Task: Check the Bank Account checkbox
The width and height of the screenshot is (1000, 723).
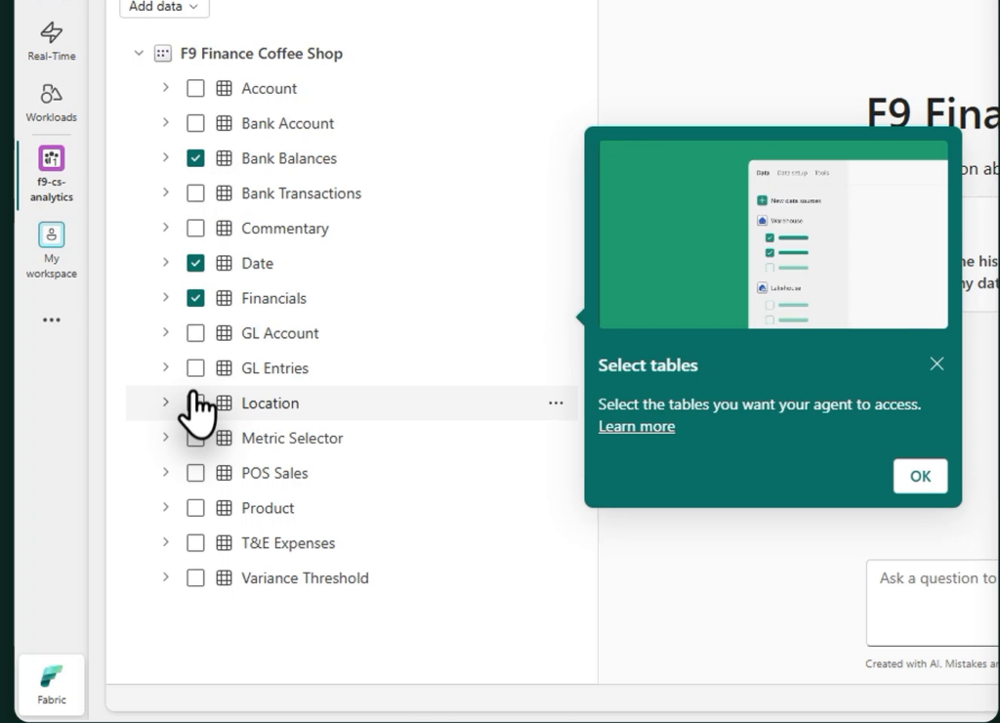Action: pyautogui.click(x=195, y=123)
